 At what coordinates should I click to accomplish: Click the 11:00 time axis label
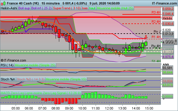click(x=96, y=108)
